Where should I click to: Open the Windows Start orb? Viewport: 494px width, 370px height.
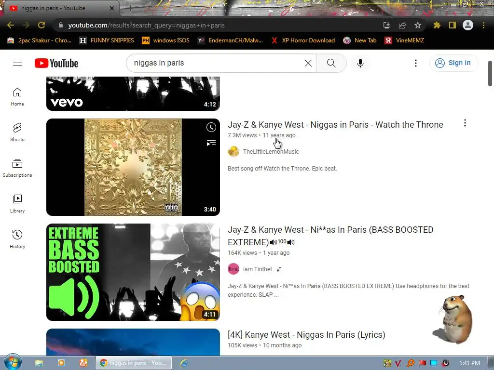pos(13,363)
